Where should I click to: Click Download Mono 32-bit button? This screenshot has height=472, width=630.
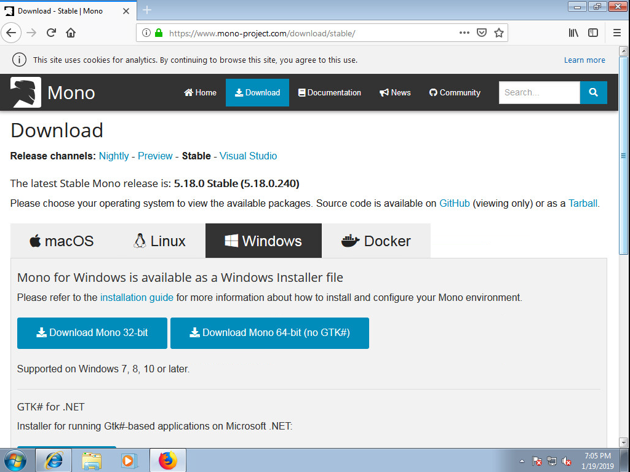click(x=92, y=333)
